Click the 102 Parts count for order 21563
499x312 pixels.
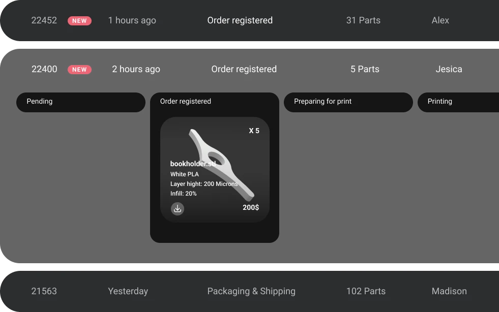366,291
